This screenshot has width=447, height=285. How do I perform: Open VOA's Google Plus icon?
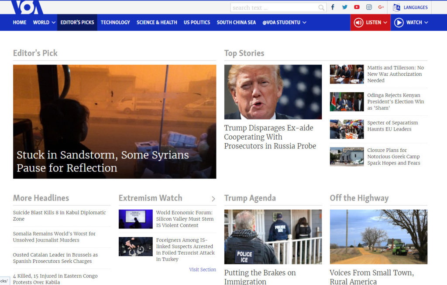(381, 7)
